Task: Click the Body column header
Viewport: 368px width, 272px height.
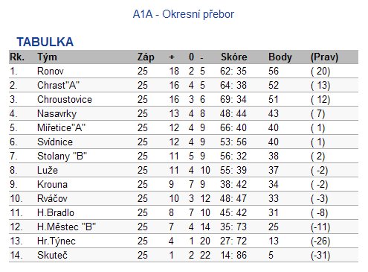Action: pyautogui.click(x=280, y=57)
